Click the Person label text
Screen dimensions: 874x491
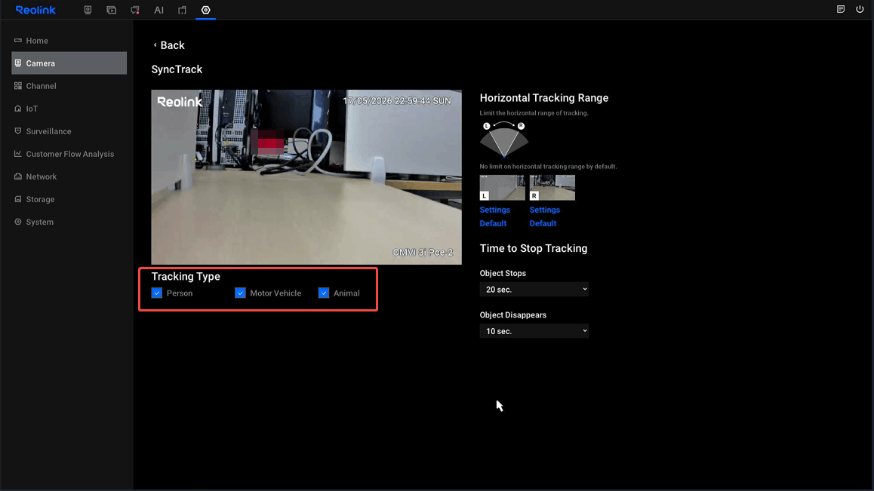(x=180, y=293)
